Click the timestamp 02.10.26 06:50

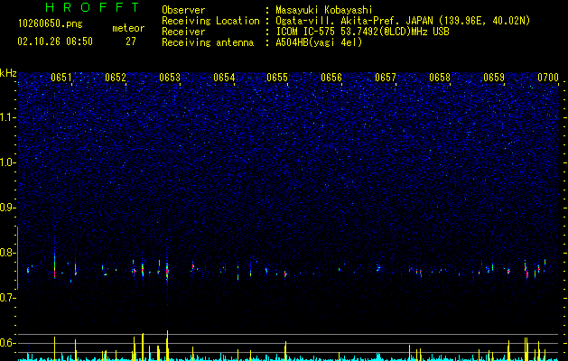55,42
